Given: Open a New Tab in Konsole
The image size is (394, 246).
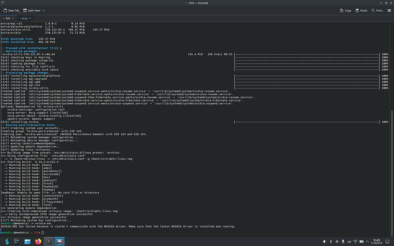Looking at the screenshot, I should click(11, 10).
